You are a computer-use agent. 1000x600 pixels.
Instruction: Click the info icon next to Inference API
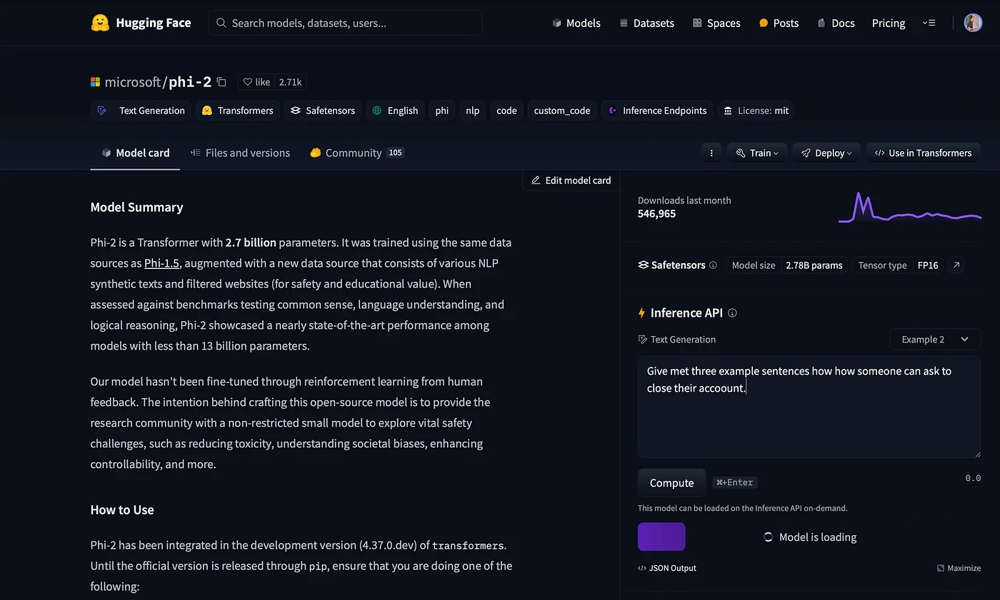(731, 312)
